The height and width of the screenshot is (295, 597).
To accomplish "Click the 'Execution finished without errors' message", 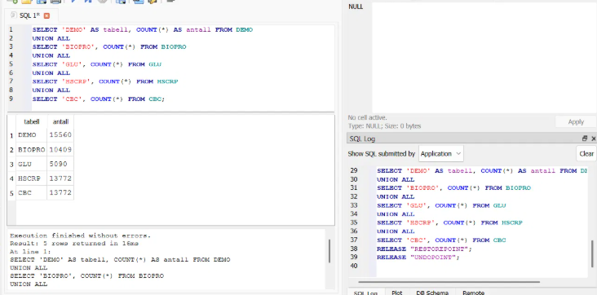I will (81, 236).
